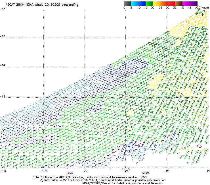Select the orange segment of the color bar
210x185 pixels.
click(x=164, y=3)
